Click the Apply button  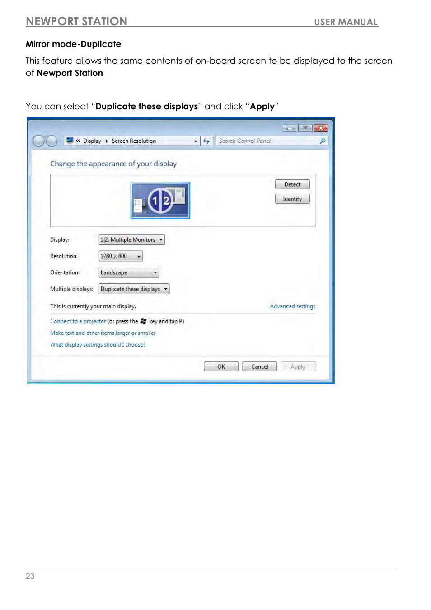pos(298,366)
